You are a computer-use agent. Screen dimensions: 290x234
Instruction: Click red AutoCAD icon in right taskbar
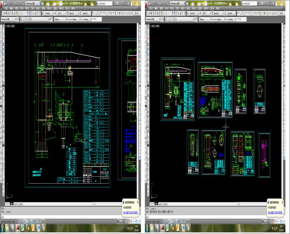coord(163,228)
